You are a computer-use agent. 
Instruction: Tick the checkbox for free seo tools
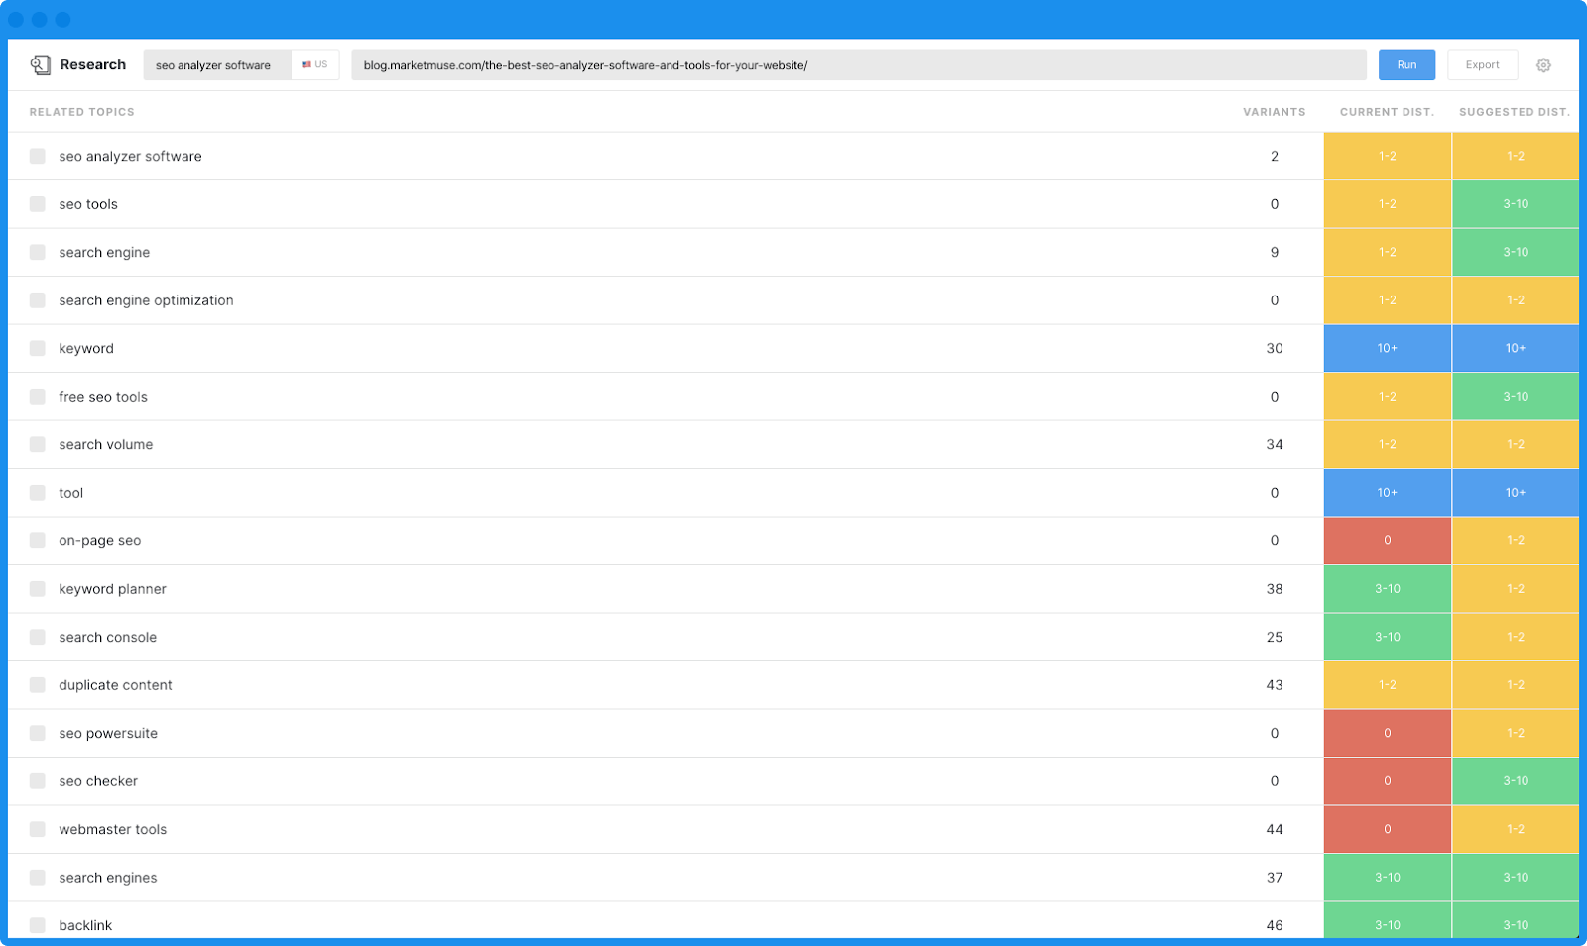[38, 397]
